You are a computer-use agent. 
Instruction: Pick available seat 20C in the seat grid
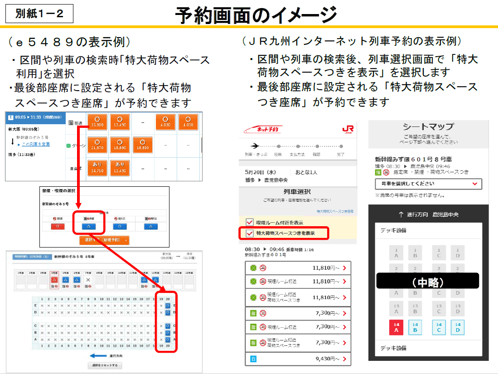(x=168, y=326)
